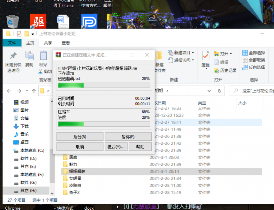The image size is (274, 210).
Task: Click the Properties icon in the ribbon
Action: [x=205, y=56]
